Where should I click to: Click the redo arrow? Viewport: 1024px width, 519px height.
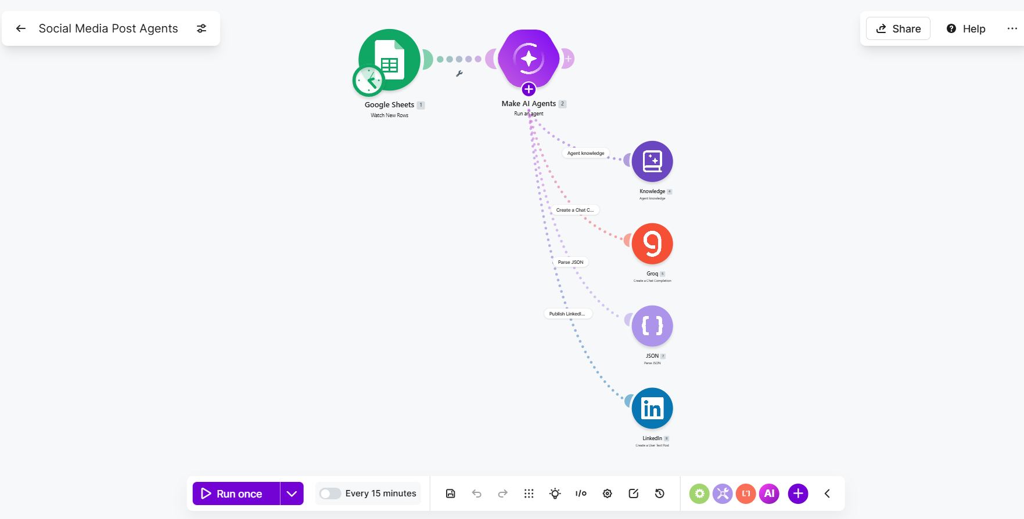click(502, 493)
